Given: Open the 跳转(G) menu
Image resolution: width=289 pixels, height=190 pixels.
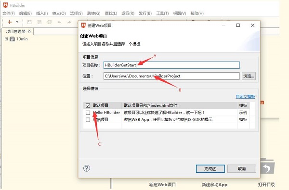Looking at the screenshot, I should tap(93, 13).
